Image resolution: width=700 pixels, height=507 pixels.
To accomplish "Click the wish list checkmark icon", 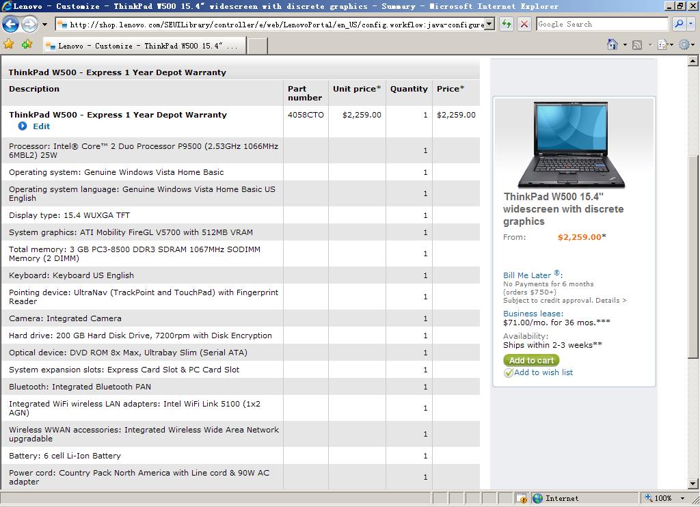I will (508, 373).
